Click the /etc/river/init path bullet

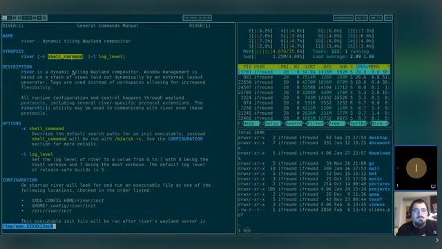(52, 211)
